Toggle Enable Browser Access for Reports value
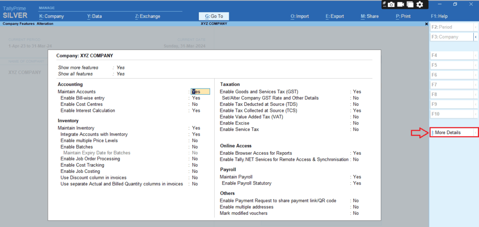Screen dimensions: 479x227 point(357,153)
